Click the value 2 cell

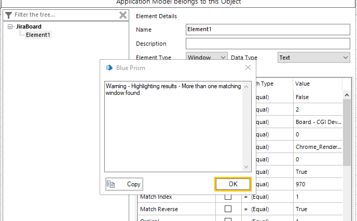(x=318, y=109)
